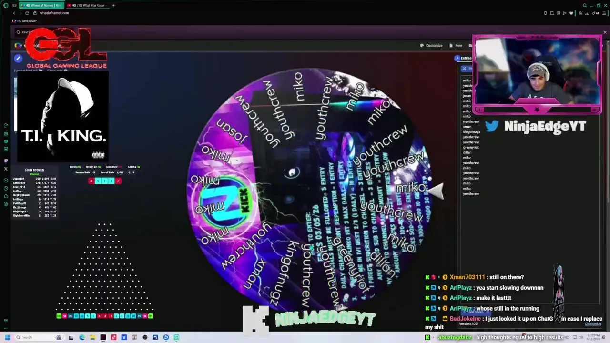Open the Changelog link

click(x=593, y=324)
